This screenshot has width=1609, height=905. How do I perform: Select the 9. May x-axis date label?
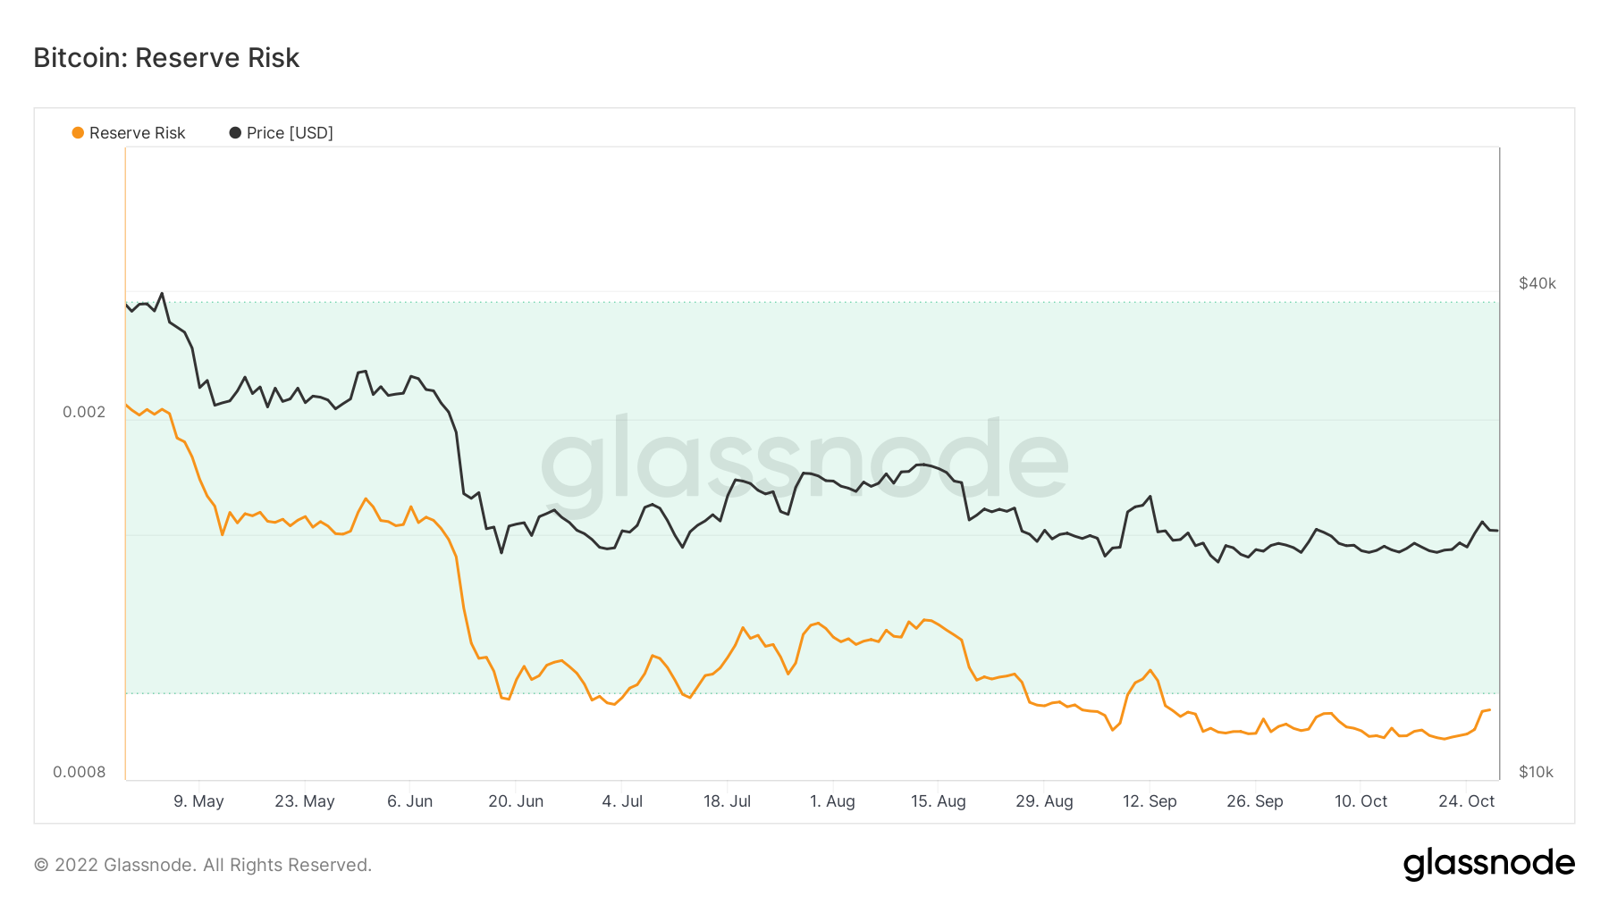[198, 801]
